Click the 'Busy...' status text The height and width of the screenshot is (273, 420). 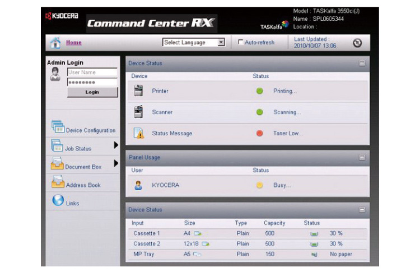point(282,185)
